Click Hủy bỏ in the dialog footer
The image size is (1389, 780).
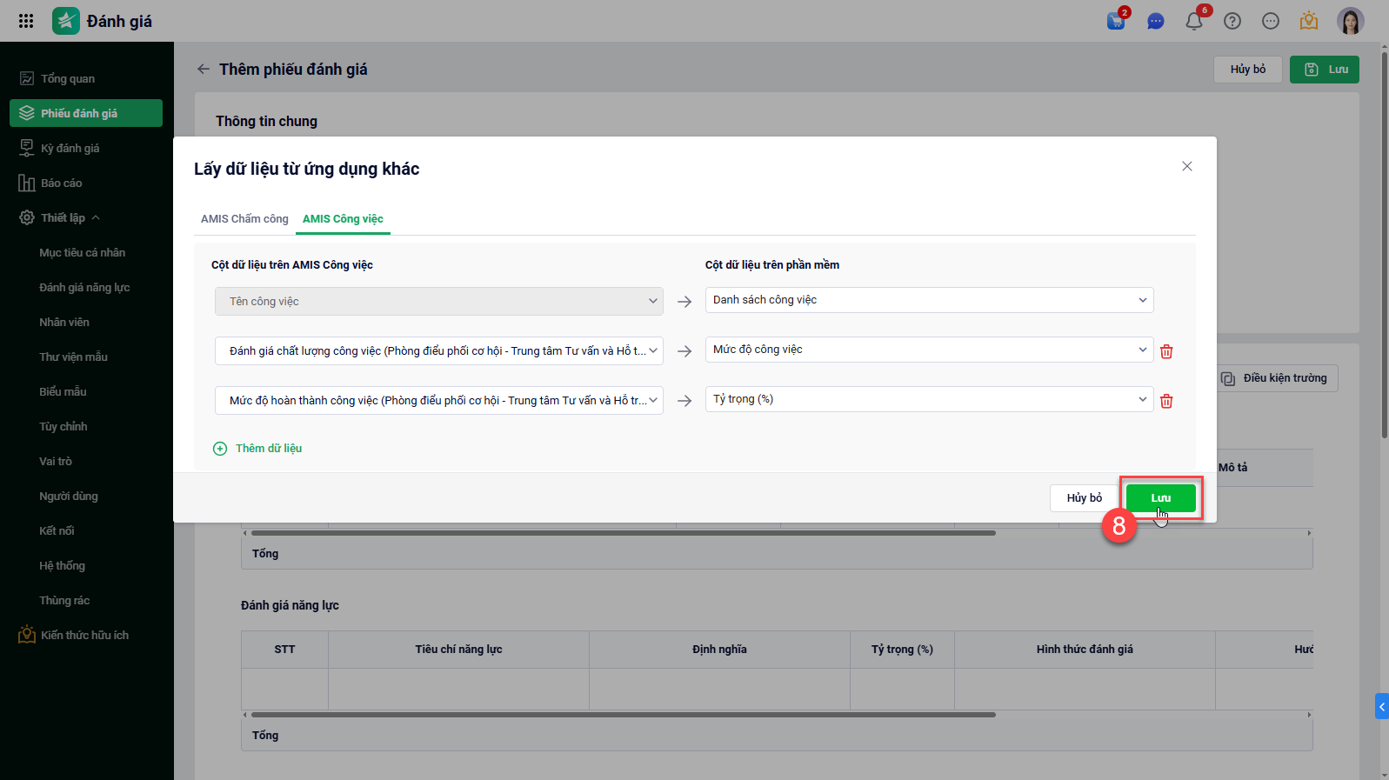(x=1084, y=498)
